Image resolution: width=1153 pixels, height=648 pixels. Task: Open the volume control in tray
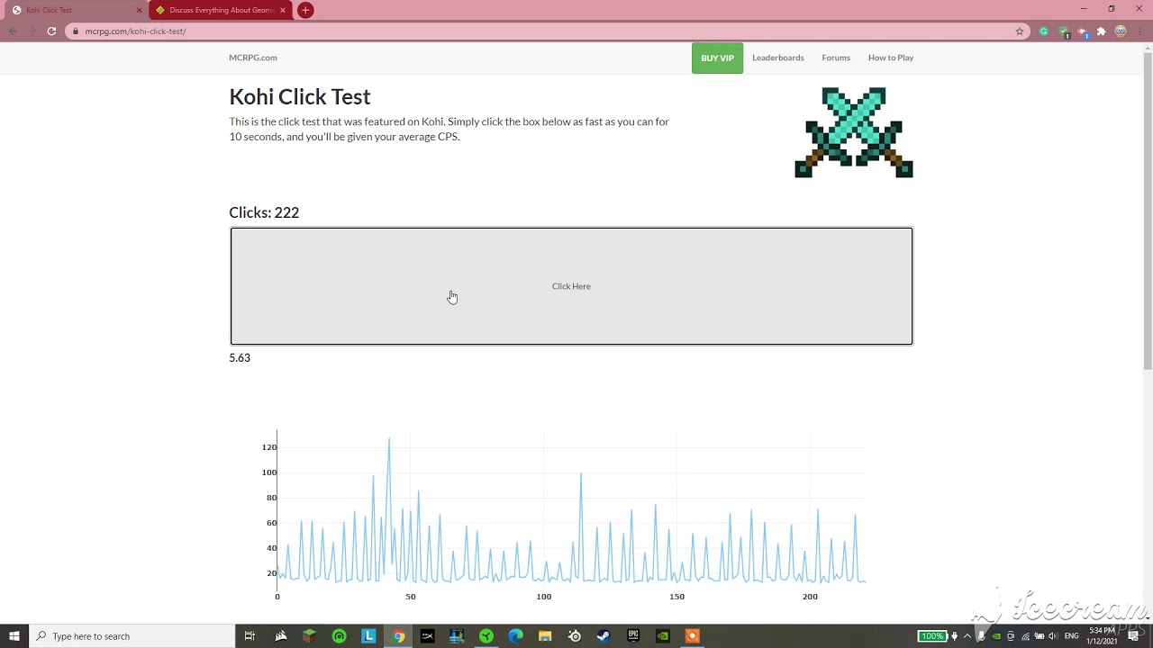[1053, 636]
